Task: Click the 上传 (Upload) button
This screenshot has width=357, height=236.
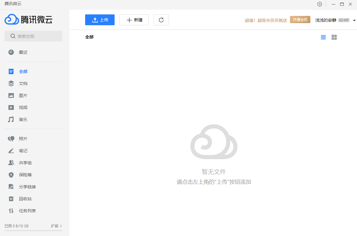Action: click(100, 20)
